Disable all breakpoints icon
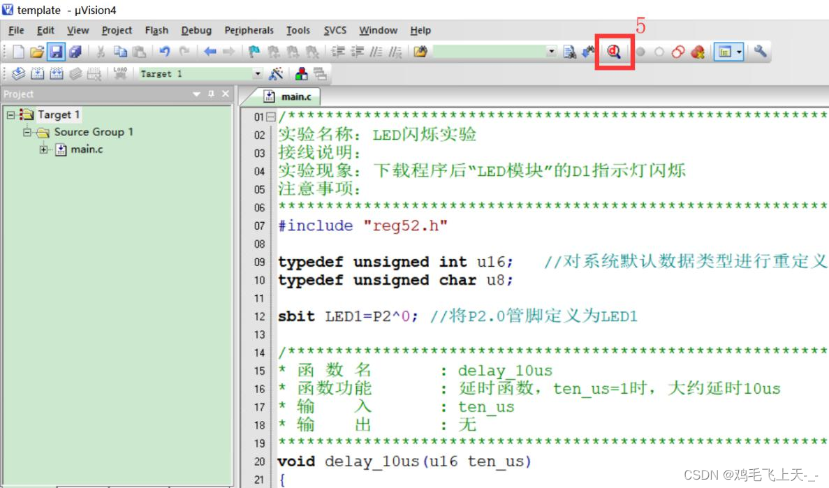 click(677, 52)
